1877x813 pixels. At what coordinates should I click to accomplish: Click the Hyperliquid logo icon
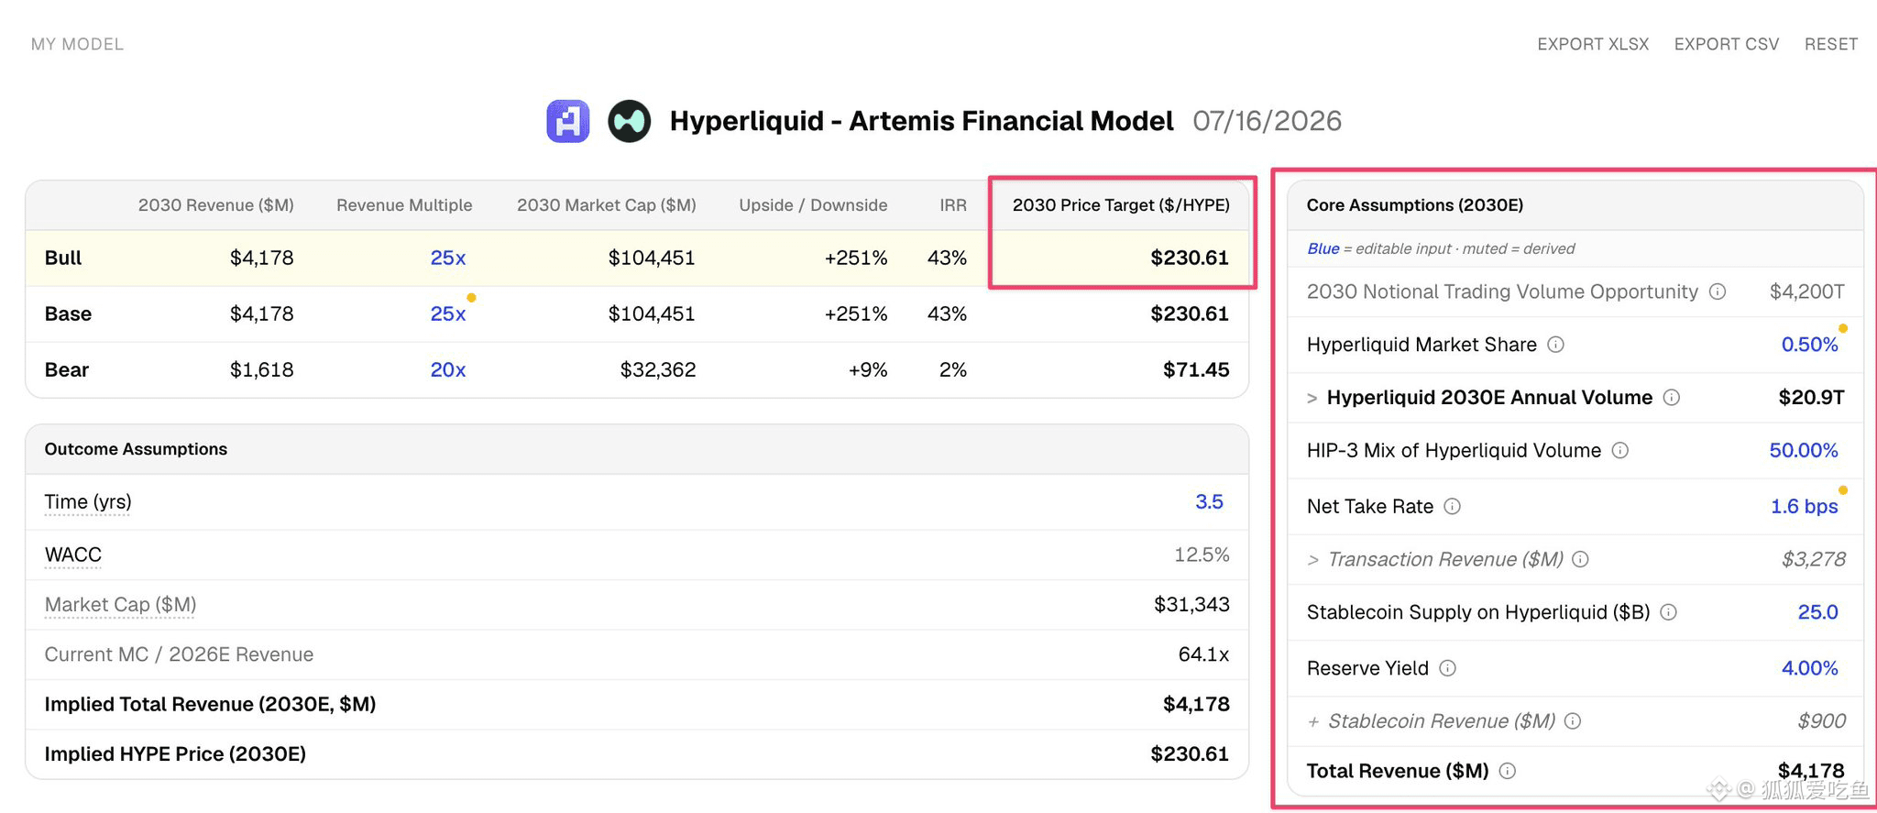(x=630, y=121)
